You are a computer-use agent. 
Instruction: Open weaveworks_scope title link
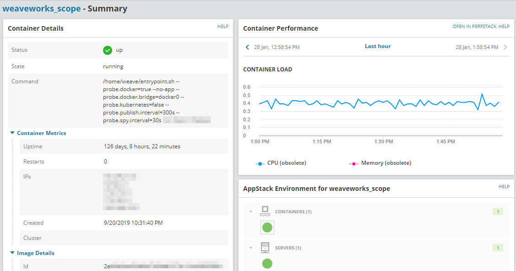point(41,9)
